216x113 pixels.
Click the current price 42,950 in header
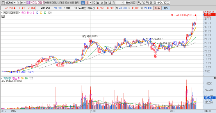pos(9,8)
